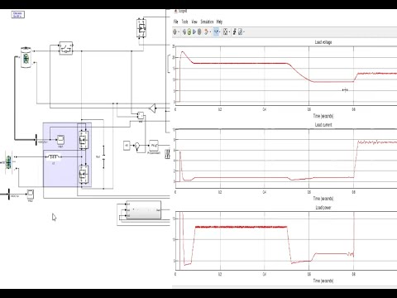Viewport: 397px width, 298px height.
Task: Open the scope block at bottom left
Action: tap(31, 195)
